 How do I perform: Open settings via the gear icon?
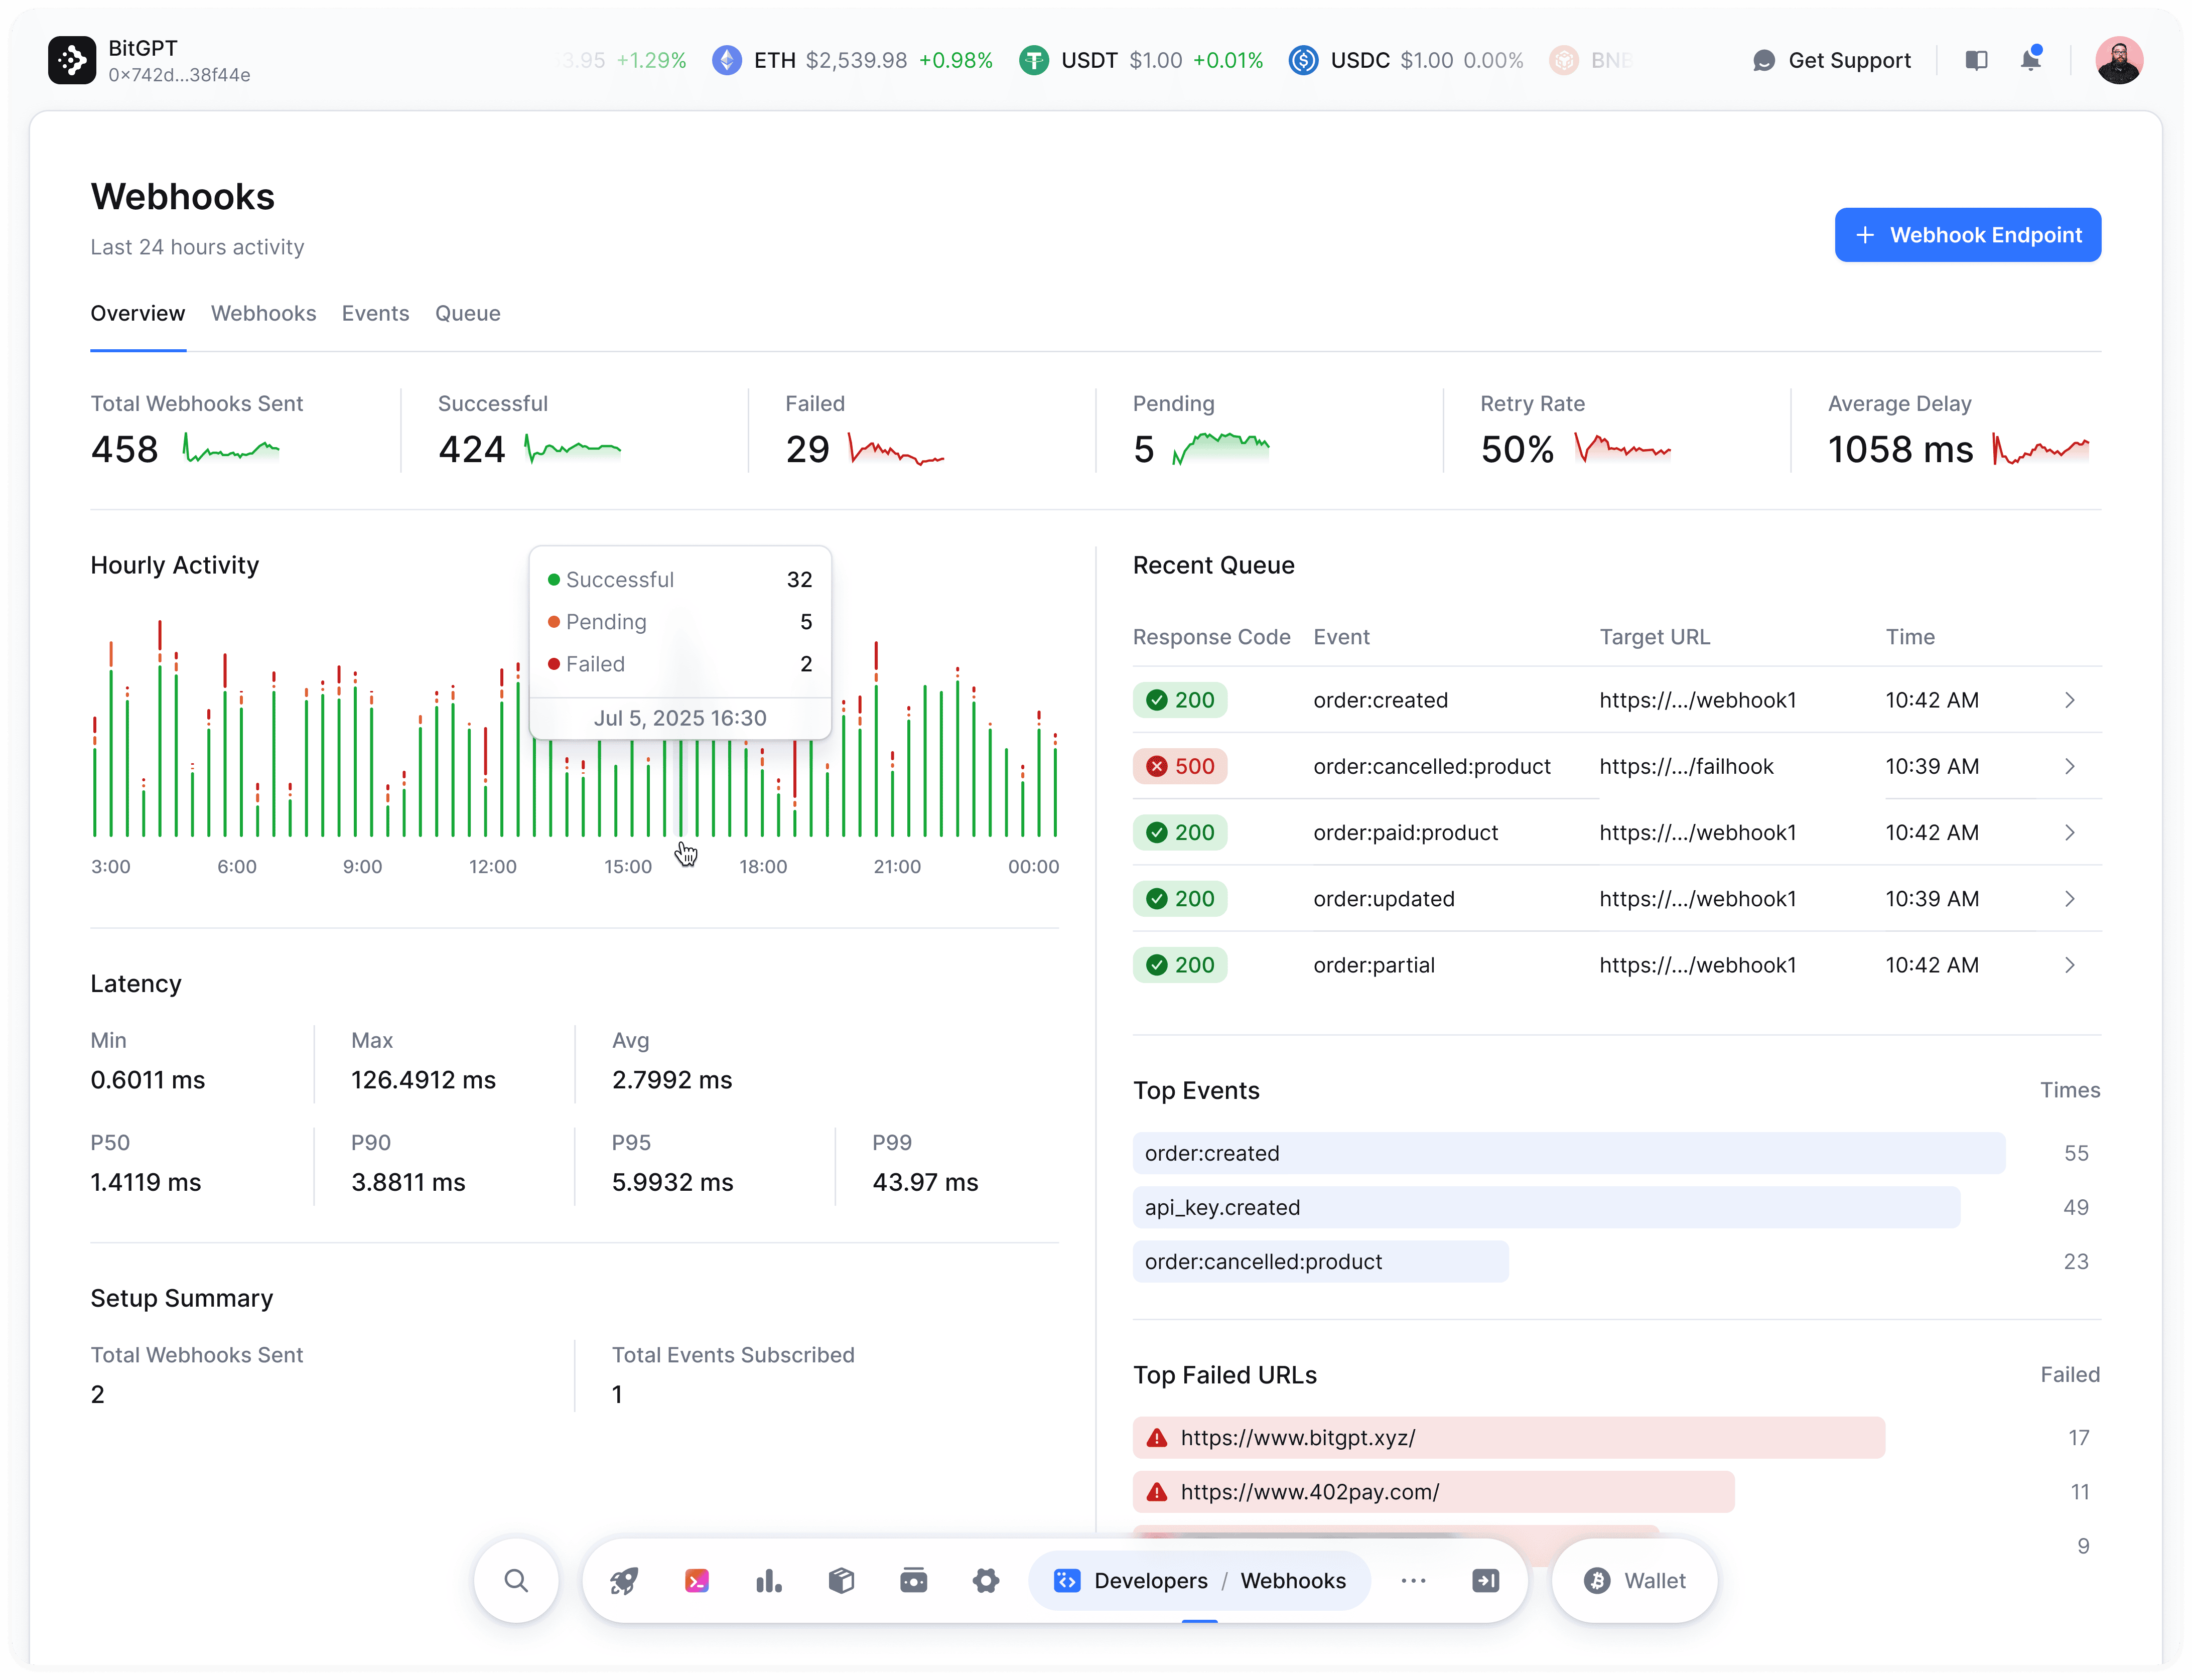(986, 1580)
